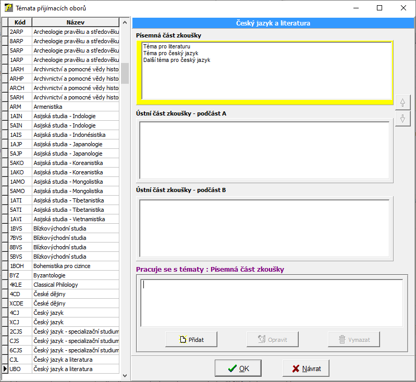416x382 pixels.
Task: Click the Ústní část podčást A list box
Action: coord(263,150)
